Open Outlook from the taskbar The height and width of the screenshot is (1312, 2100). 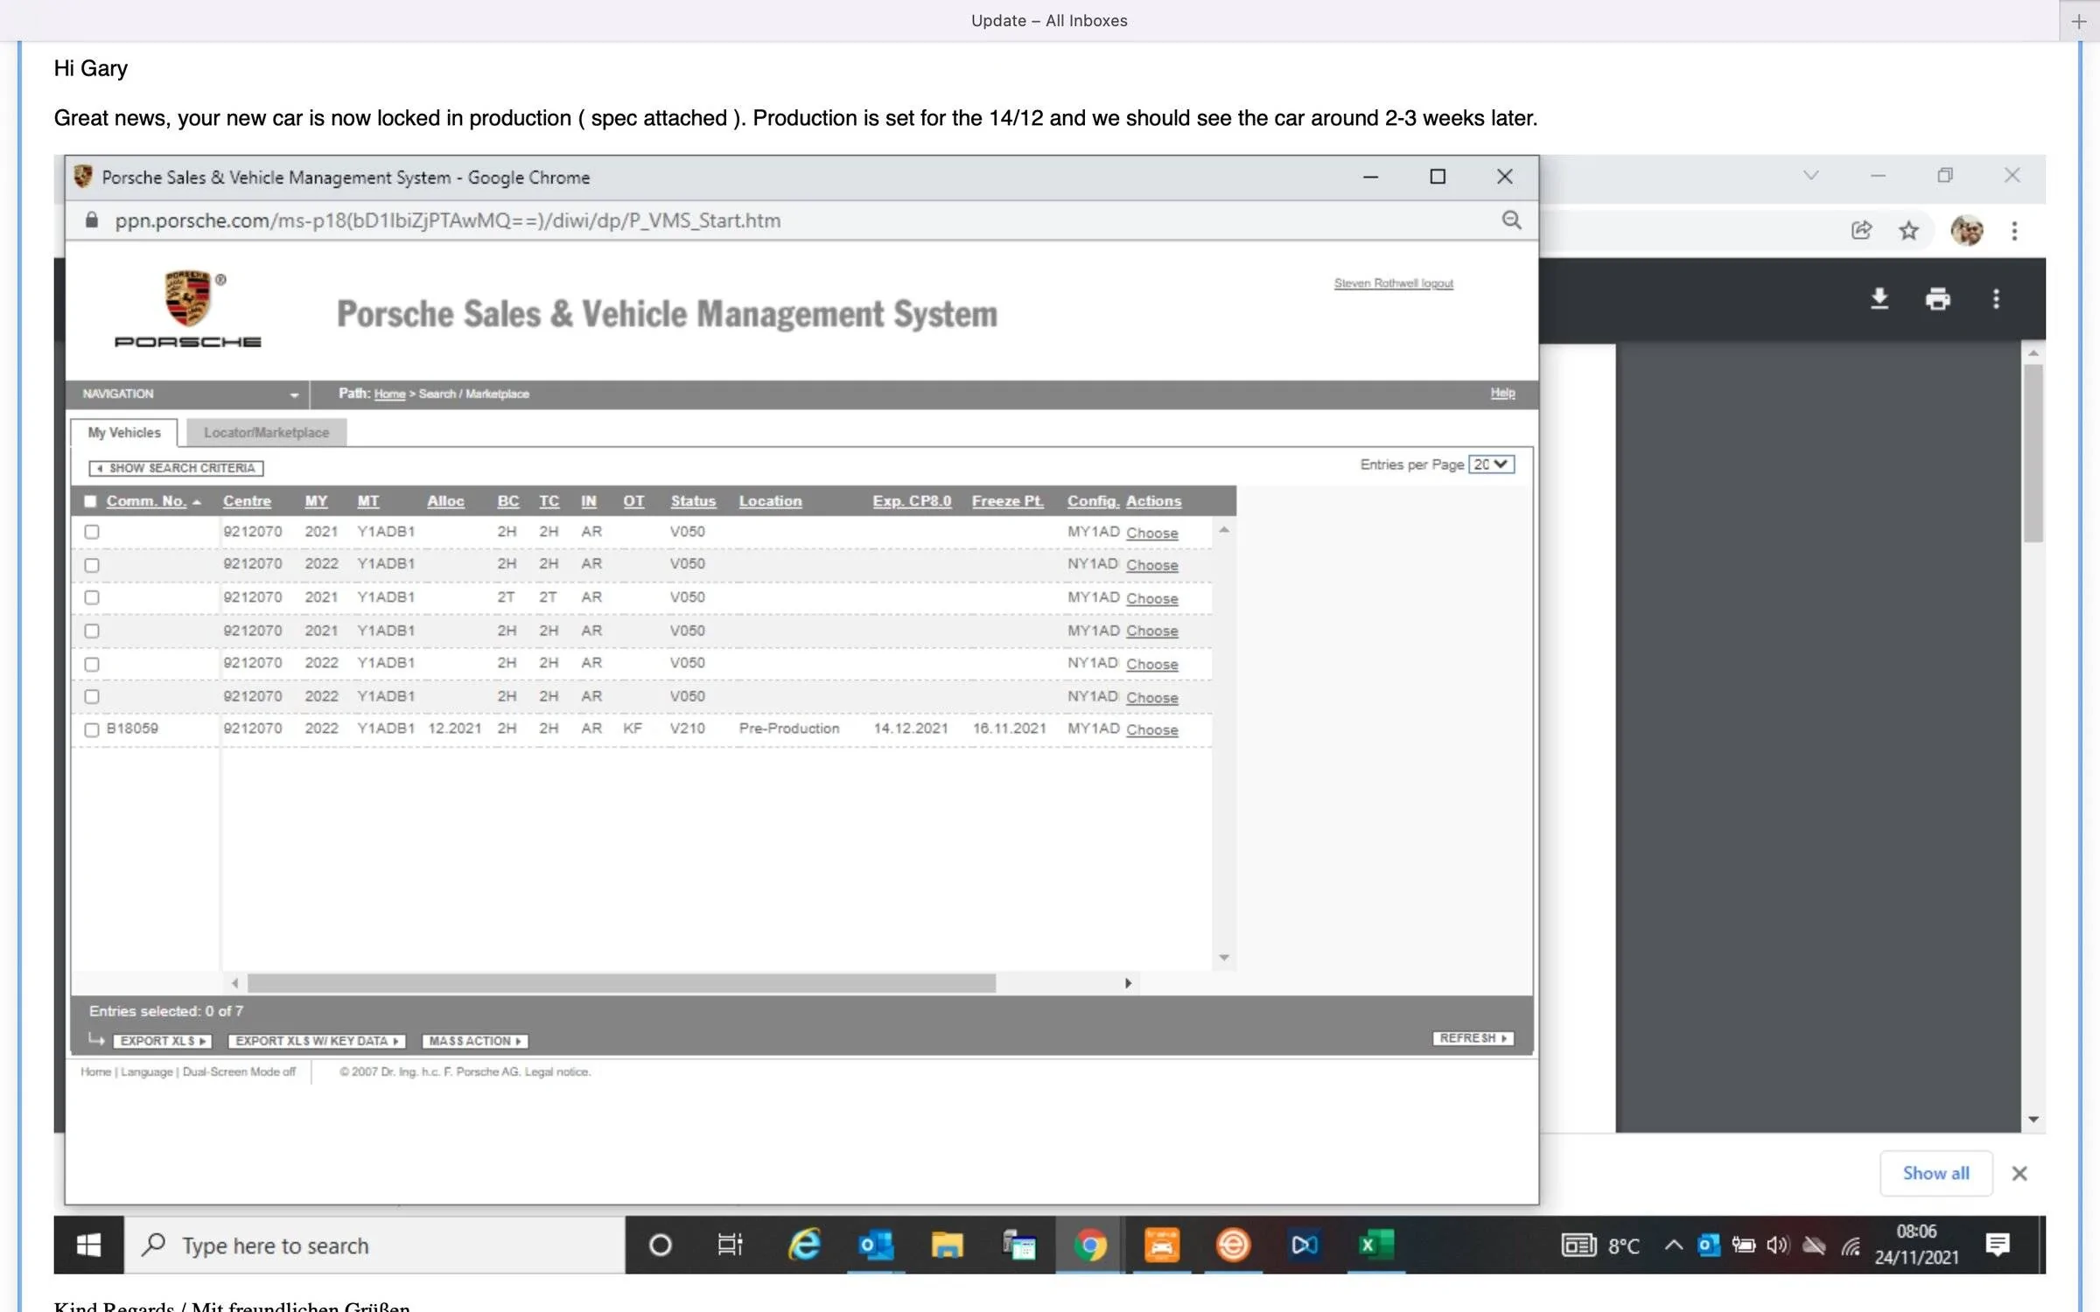tap(875, 1245)
